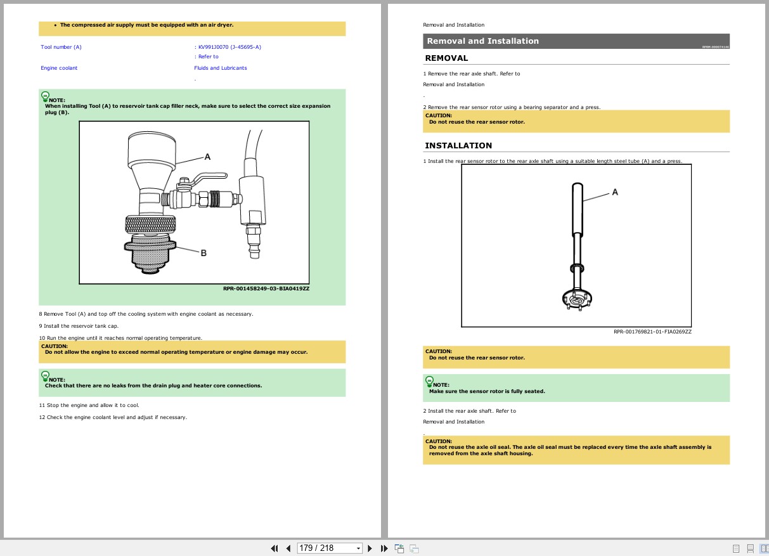
Task: Click the note icon above expansion plug note
Action: 45,96
